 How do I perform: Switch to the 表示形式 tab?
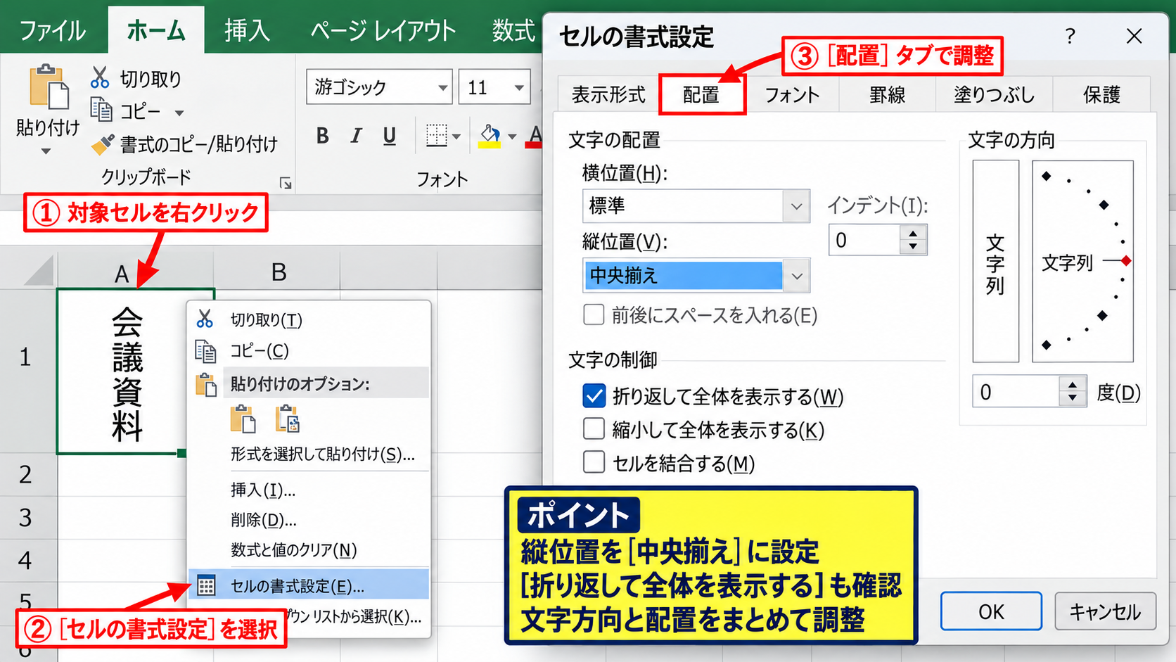tap(608, 94)
